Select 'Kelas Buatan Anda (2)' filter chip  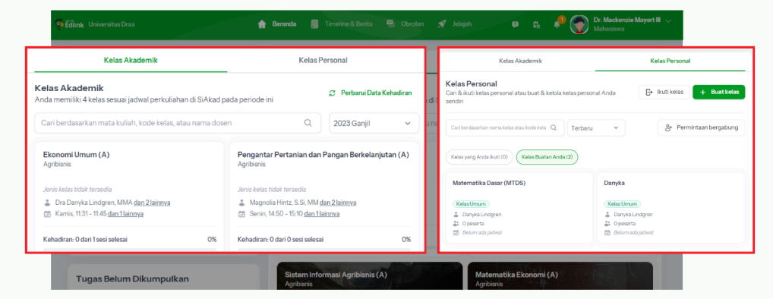pyautogui.click(x=547, y=157)
